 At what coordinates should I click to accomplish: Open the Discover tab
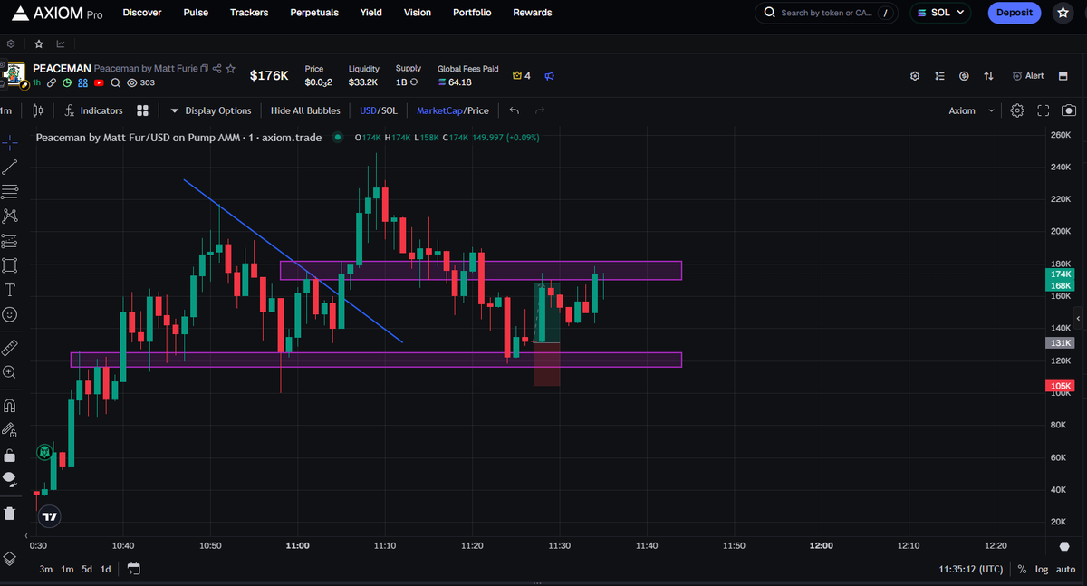point(142,13)
